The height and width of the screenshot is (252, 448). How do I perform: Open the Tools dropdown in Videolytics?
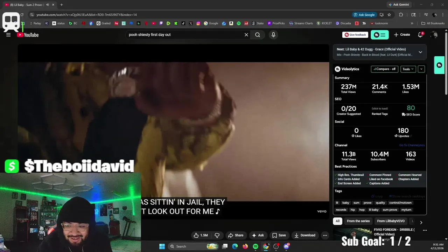coord(408,69)
